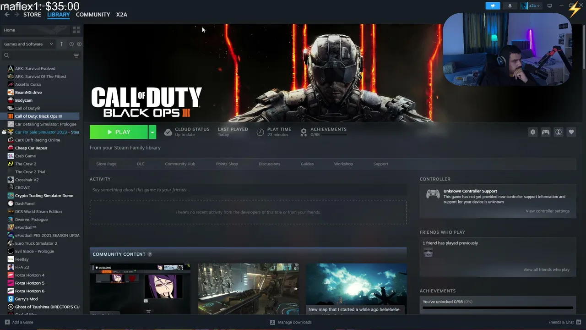Expand the PLAY button dropdown arrow
The height and width of the screenshot is (330, 586).
(152, 132)
